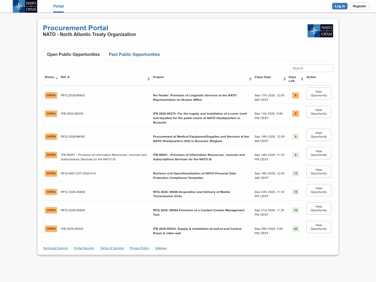
Task: Click reference number IFB 2026-90532
Action: click(72, 229)
